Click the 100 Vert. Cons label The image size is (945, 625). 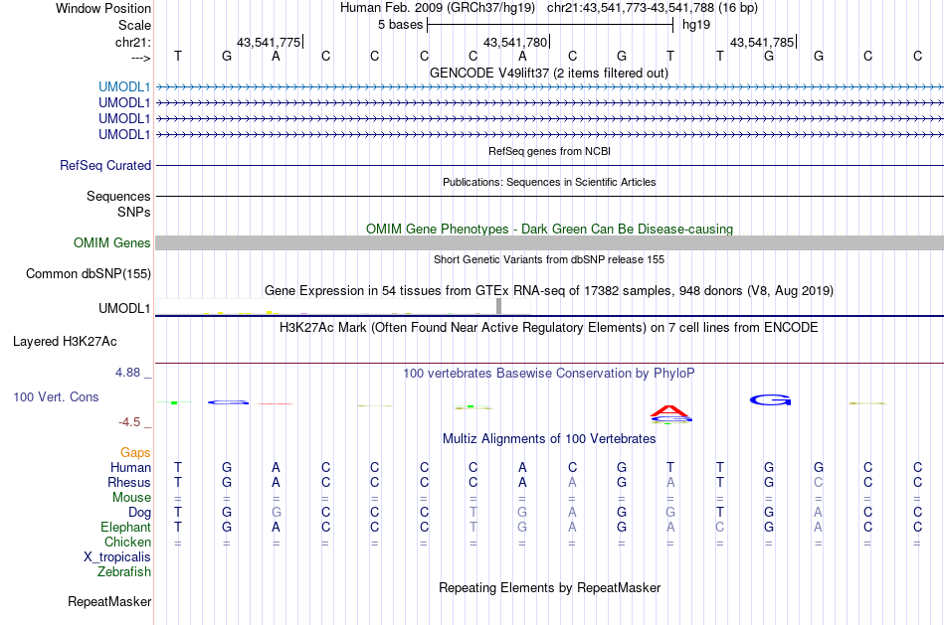pos(56,396)
